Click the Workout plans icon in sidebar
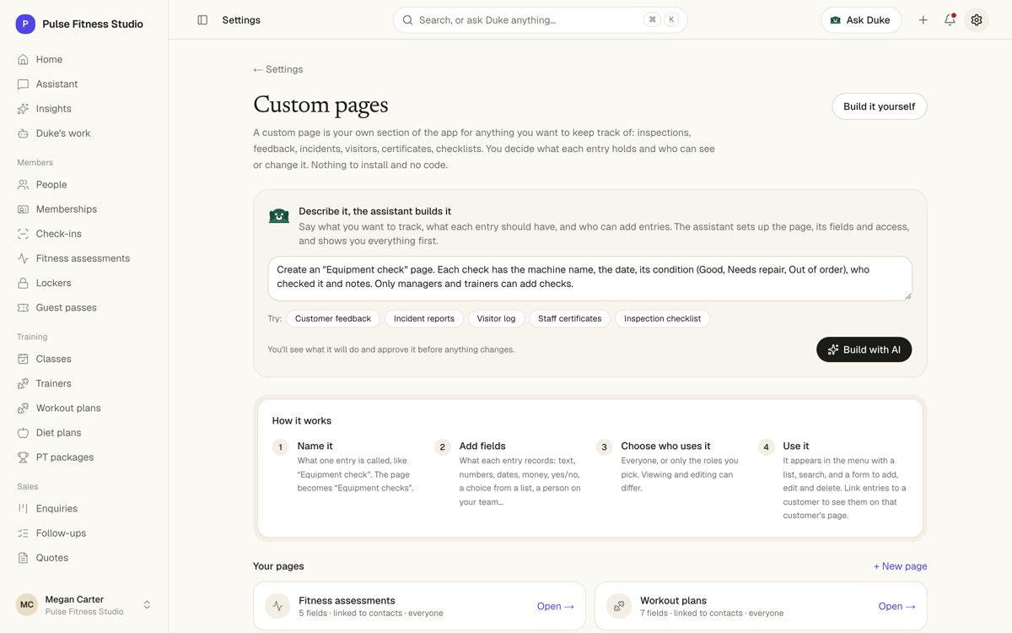The height and width of the screenshot is (633, 1012). coord(23,408)
